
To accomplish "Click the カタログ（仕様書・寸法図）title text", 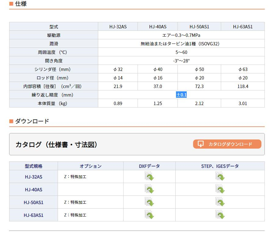I will [56, 144].
